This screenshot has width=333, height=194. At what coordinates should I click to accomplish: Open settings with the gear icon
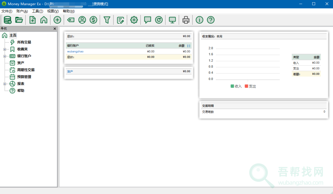[134, 20]
